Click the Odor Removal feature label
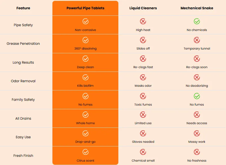The height and width of the screenshot is (165, 226). click(x=23, y=81)
